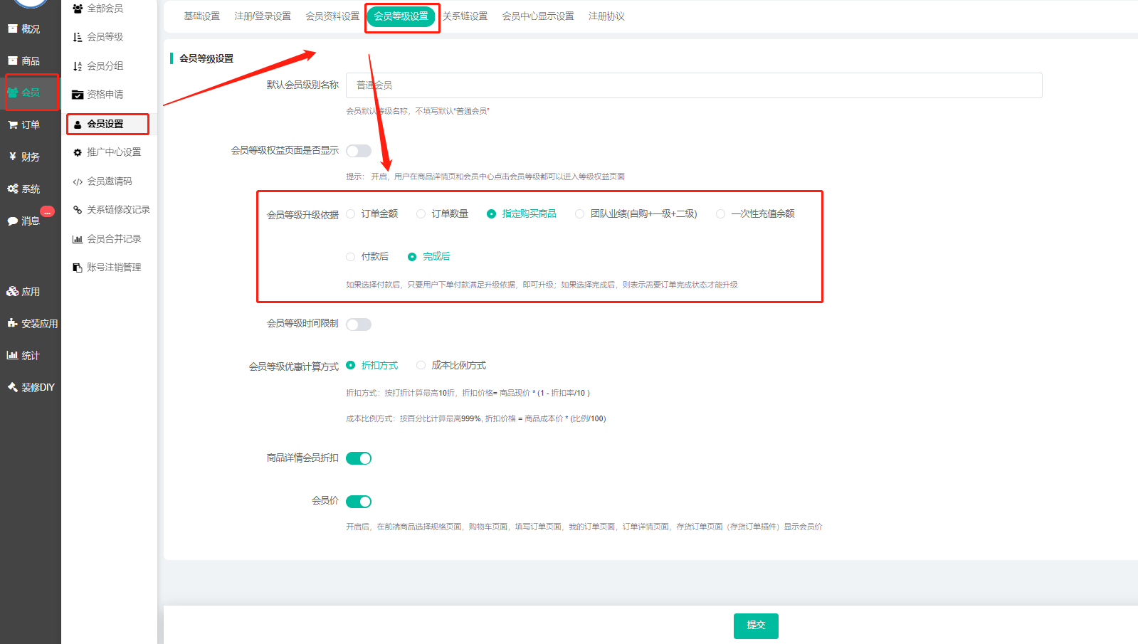Click the 全部会员 group icon
1138x644 pixels.
[x=78, y=9]
